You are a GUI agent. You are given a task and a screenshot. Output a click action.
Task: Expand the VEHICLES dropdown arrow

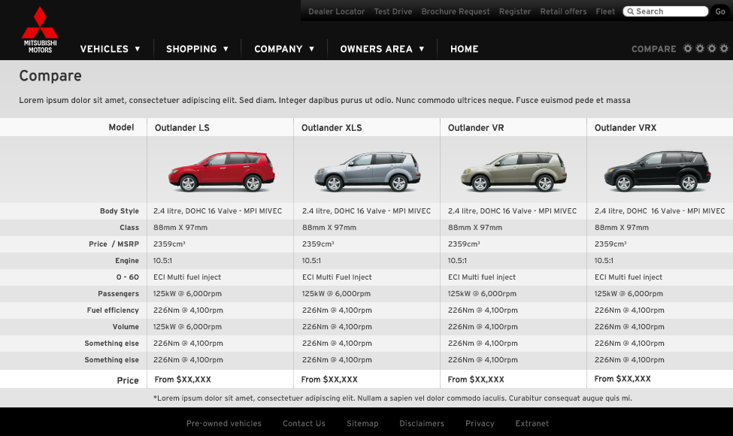click(138, 49)
